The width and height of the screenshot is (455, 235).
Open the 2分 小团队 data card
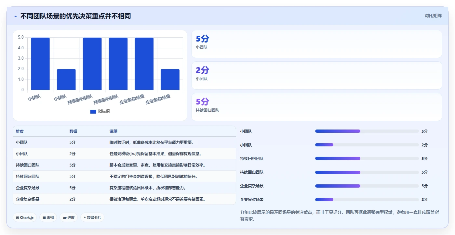[x=316, y=76]
